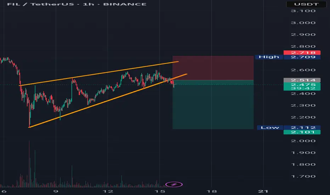Screen dimensions: 330x195
Task: Click the date label 15 on the time axis
Action: coord(160,191)
